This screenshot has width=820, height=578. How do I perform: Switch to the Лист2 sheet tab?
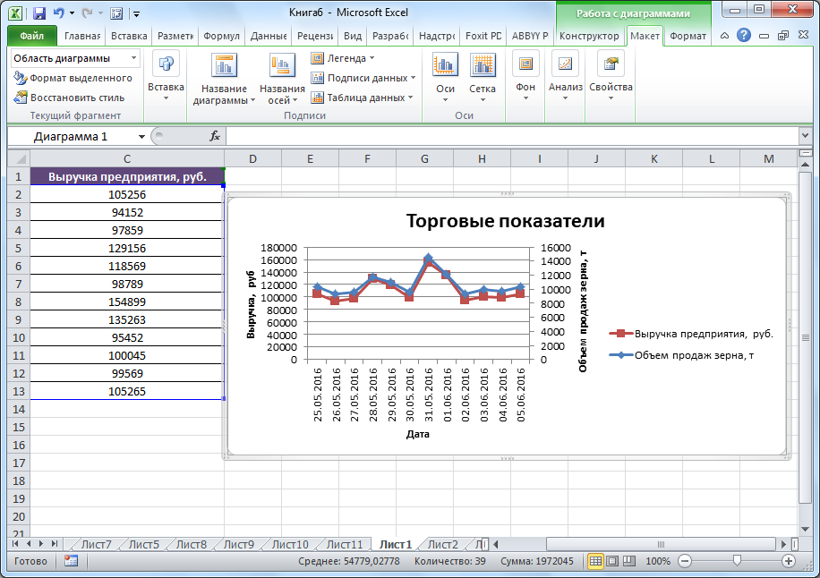click(442, 544)
